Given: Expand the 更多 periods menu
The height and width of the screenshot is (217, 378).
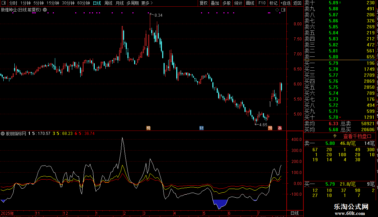Looking at the screenshot, I should click(x=147, y=3).
